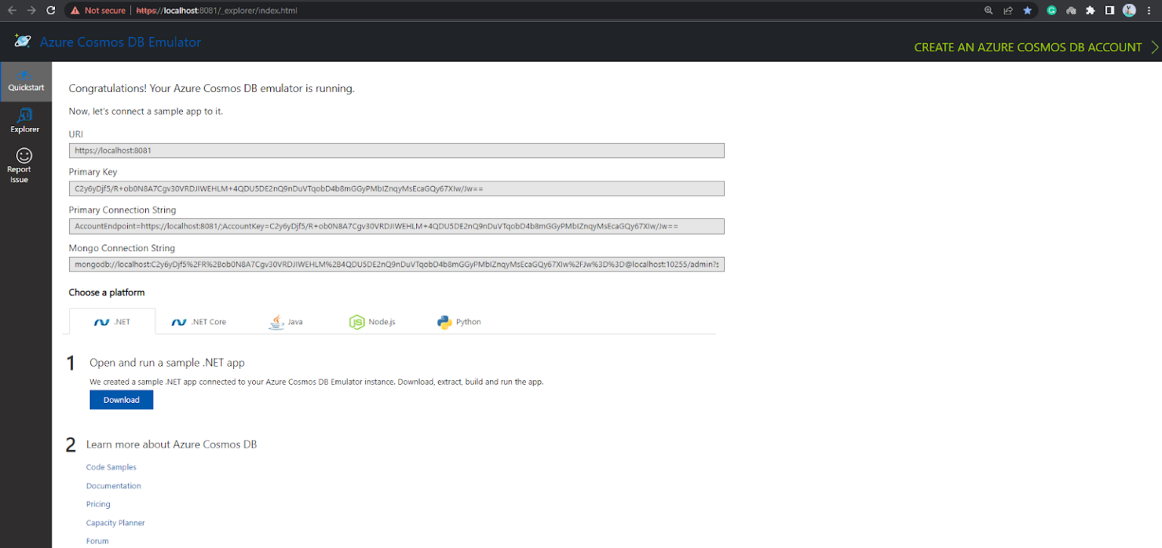Select the Quickstart sidebar icon
1162x548 pixels.
pos(26,79)
